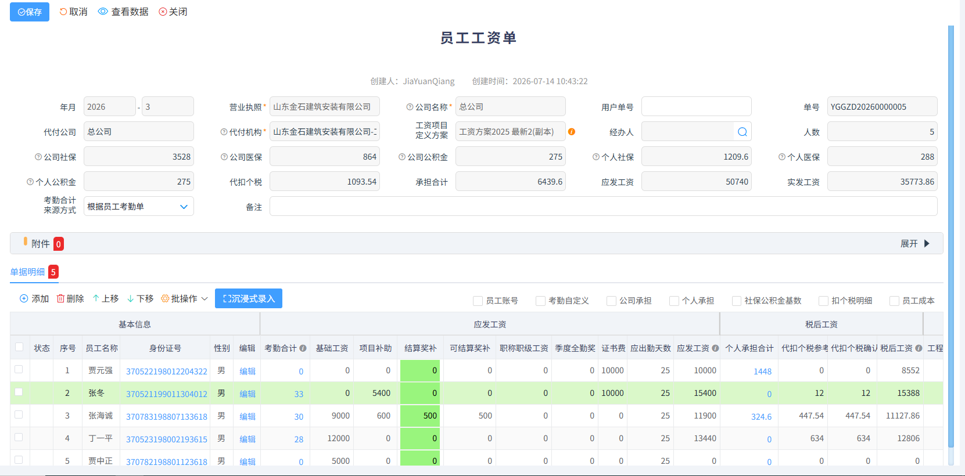Click the help icon next to 公司名称
This screenshot has height=476, width=965.
pyautogui.click(x=410, y=107)
